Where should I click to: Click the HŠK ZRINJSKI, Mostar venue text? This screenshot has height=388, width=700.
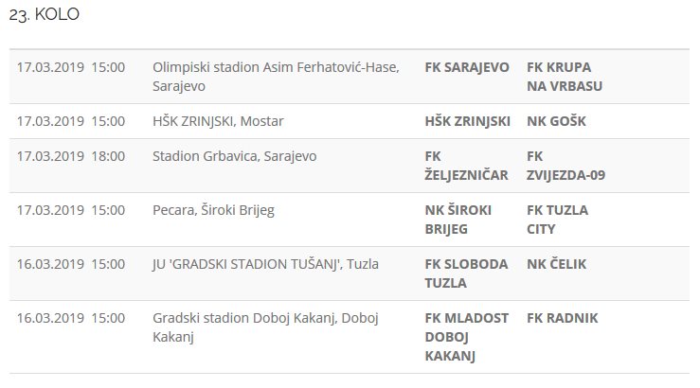(218, 121)
